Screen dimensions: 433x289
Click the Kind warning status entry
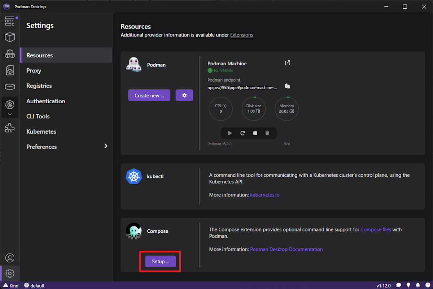[x=11, y=285]
